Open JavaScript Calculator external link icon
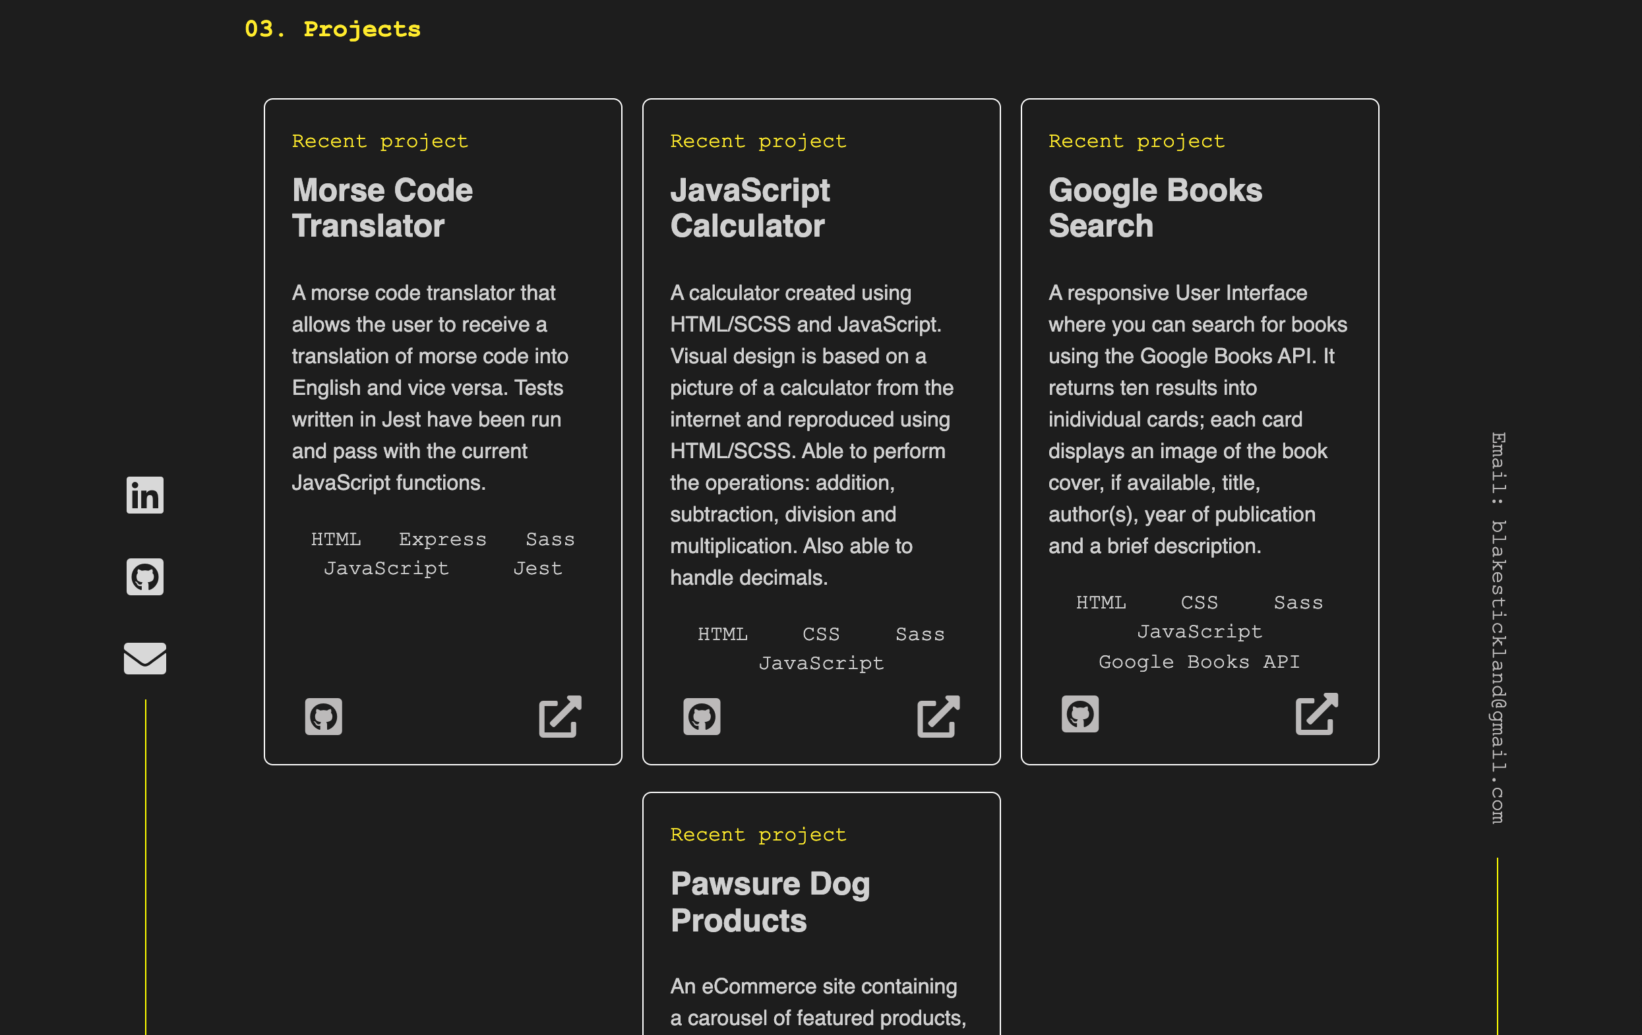Screen dimensions: 1642x1035 938,717
